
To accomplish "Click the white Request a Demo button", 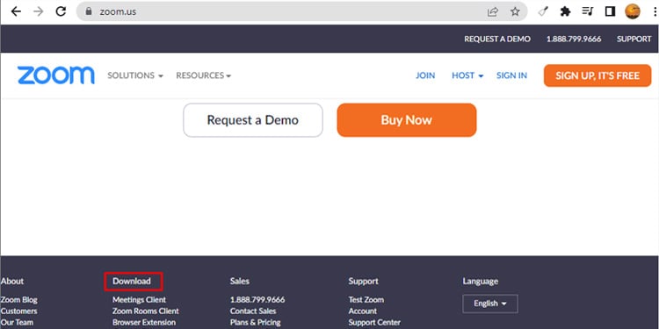I will click(x=253, y=120).
